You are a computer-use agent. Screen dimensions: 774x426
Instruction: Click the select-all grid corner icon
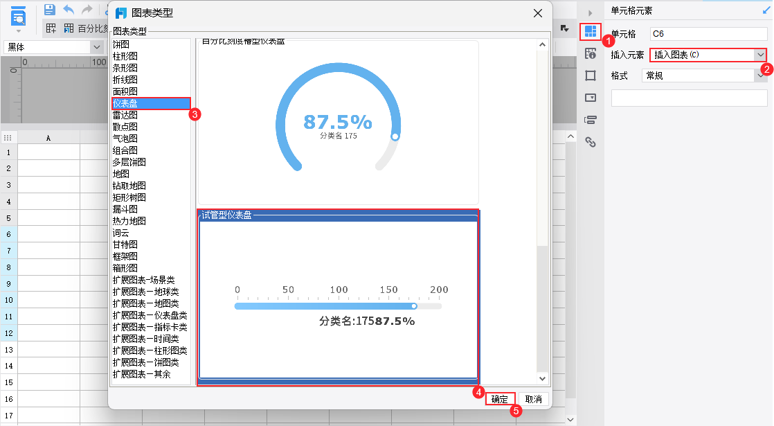8,138
